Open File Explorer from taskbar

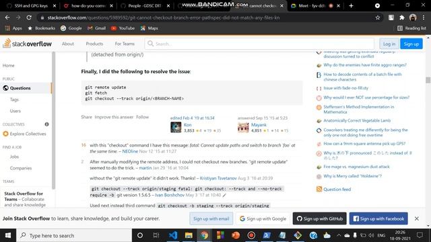coord(189,235)
